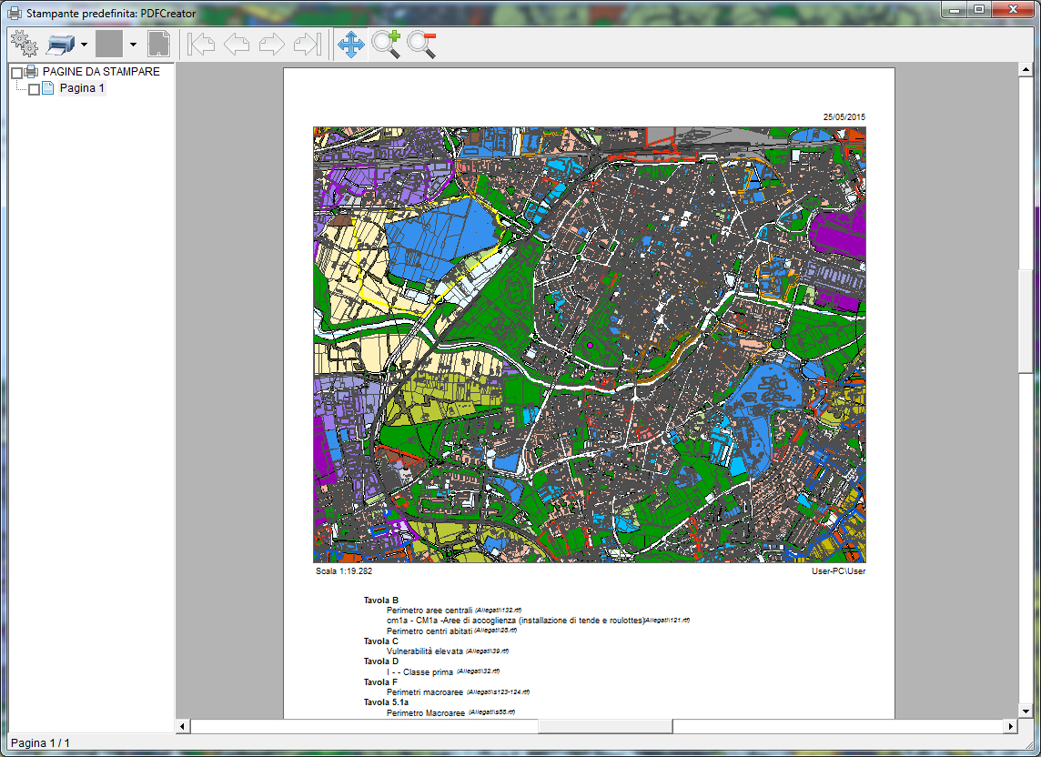Click the printer icon in the title bar
Viewport: 1041px width, 757px height.
(x=15, y=13)
